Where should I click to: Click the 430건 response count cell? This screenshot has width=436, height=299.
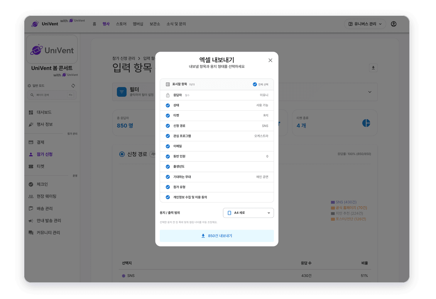click(x=306, y=275)
